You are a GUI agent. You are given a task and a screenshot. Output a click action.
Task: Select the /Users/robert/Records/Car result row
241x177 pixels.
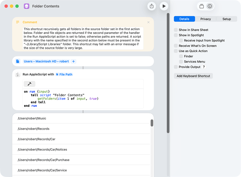click(x=81, y=139)
